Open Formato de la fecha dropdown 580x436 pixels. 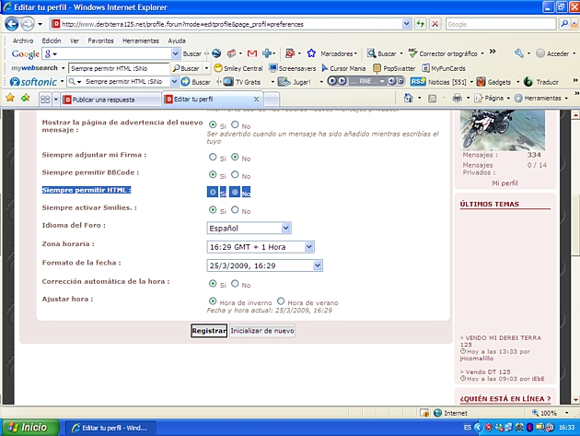[264, 265]
